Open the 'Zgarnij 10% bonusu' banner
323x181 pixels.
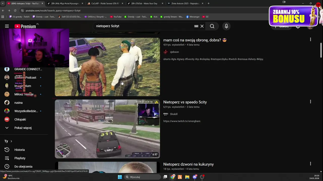click(x=293, y=16)
